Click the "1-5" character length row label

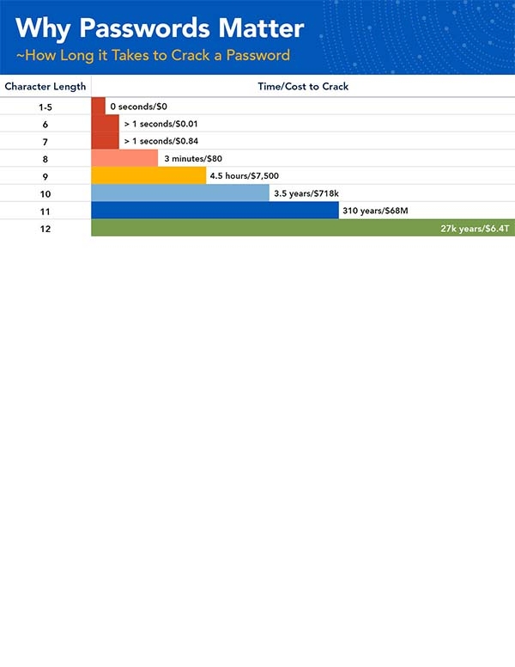45,107
